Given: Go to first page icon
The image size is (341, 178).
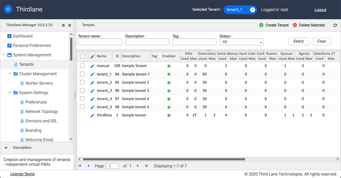Looking at the screenshot, I should pos(80,166).
